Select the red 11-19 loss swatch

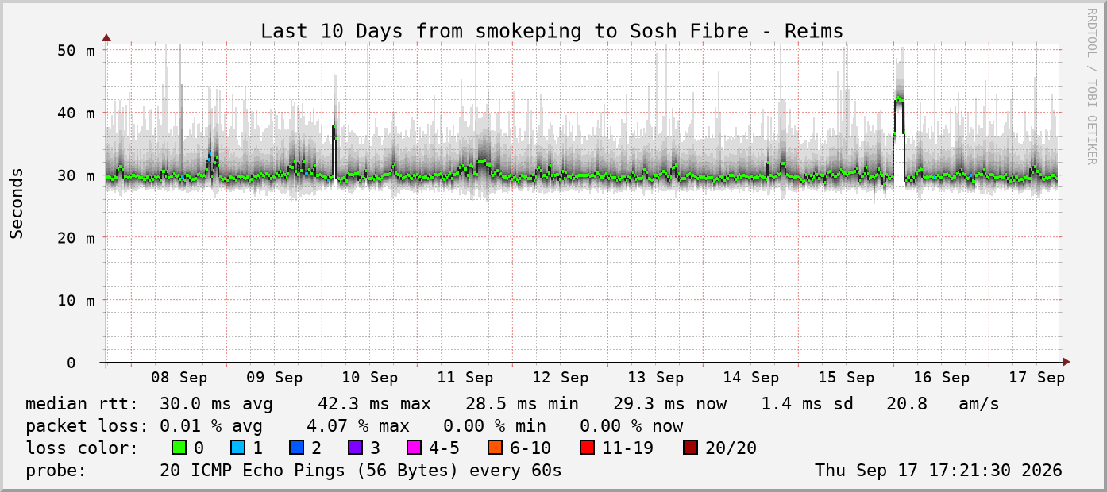click(x=587, y=448)
